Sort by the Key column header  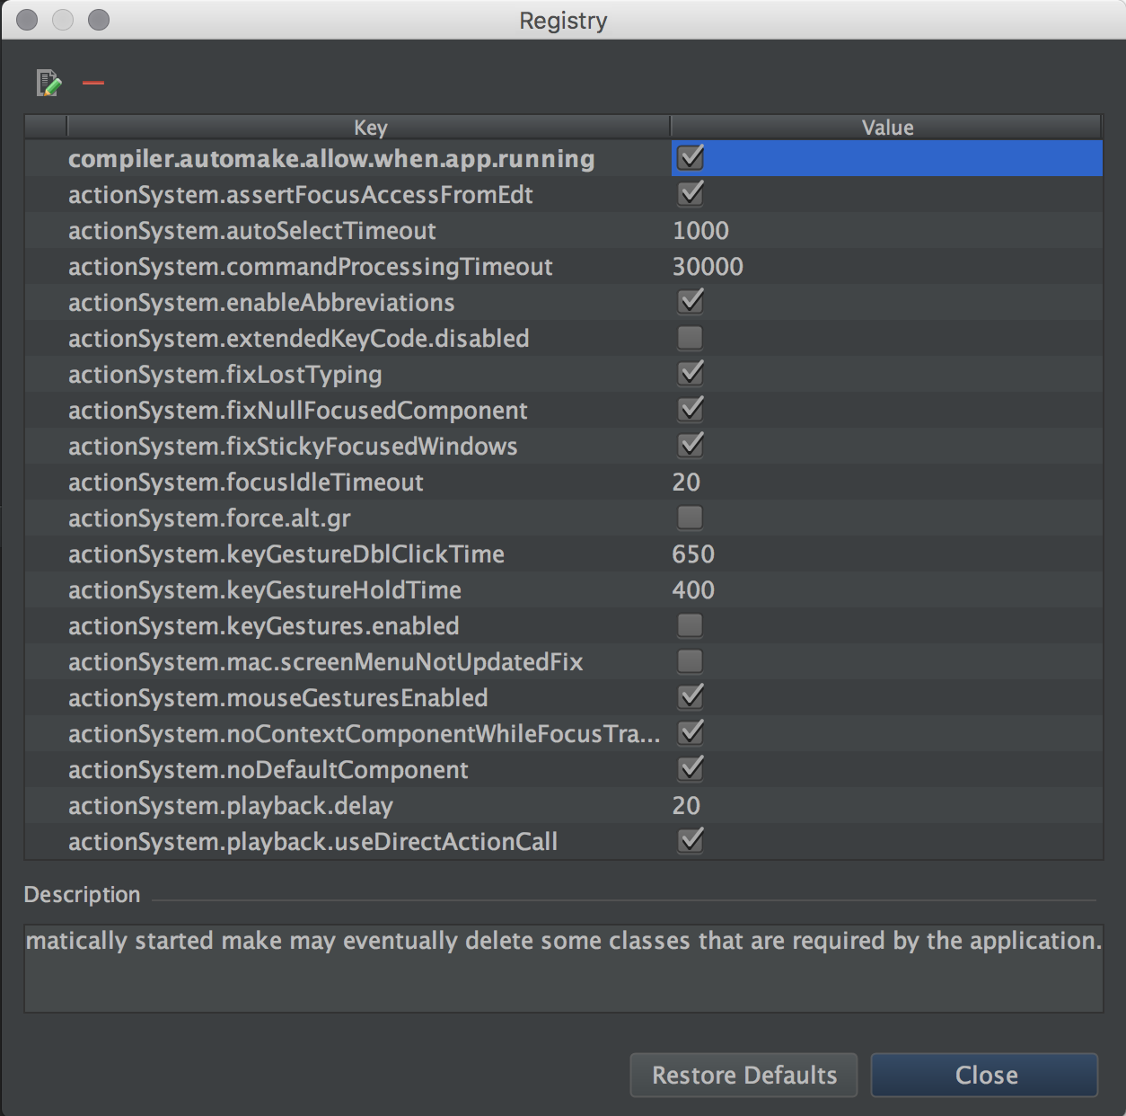(370, 128)
